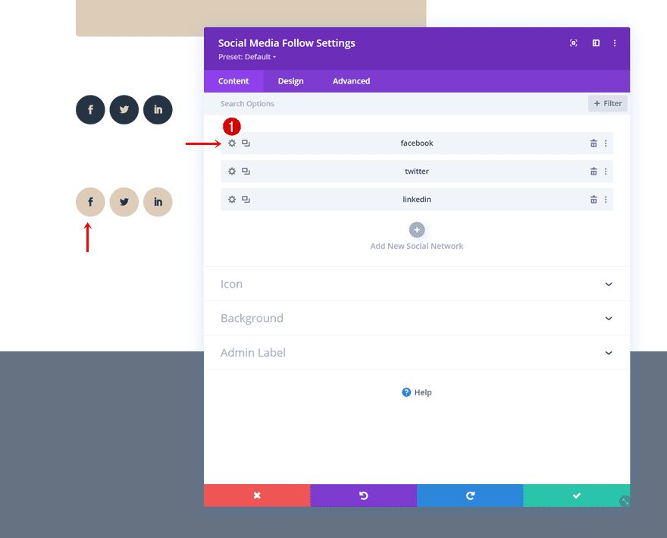Image resolution: width=667 pixels, height=538 pixels.
Task: Delete the twitter item with trash icon
Action: (x=593, y=171)
